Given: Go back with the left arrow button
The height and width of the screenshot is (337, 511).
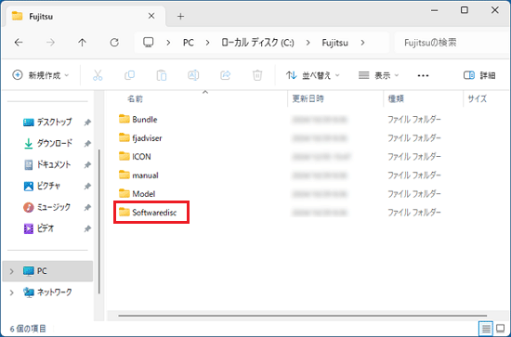Looking at the screenshot, I should 19,43.
